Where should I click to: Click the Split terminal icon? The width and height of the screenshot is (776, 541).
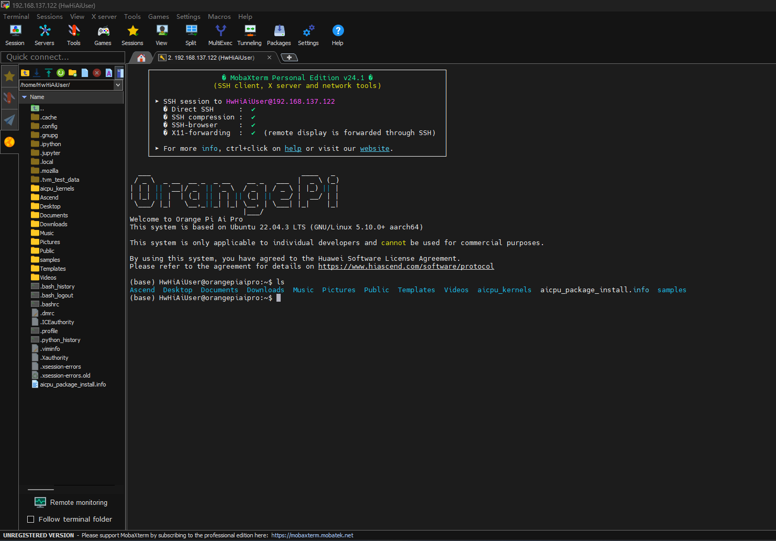pos(191,35)
